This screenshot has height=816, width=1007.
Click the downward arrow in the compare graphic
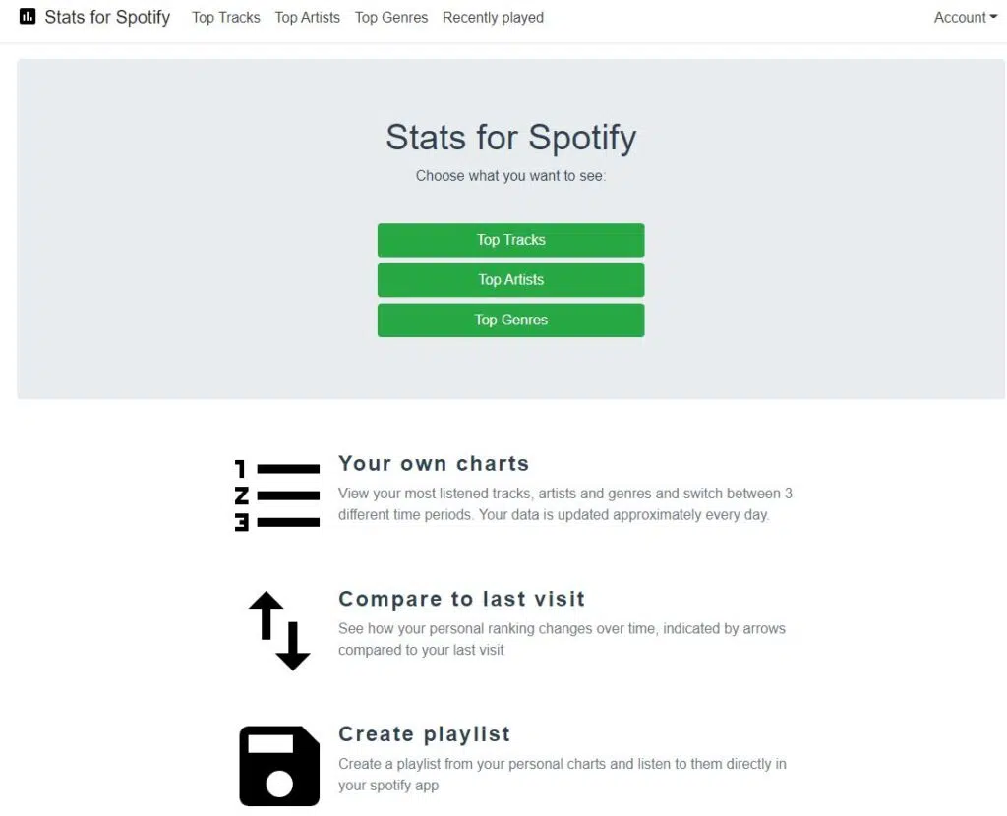292,646
